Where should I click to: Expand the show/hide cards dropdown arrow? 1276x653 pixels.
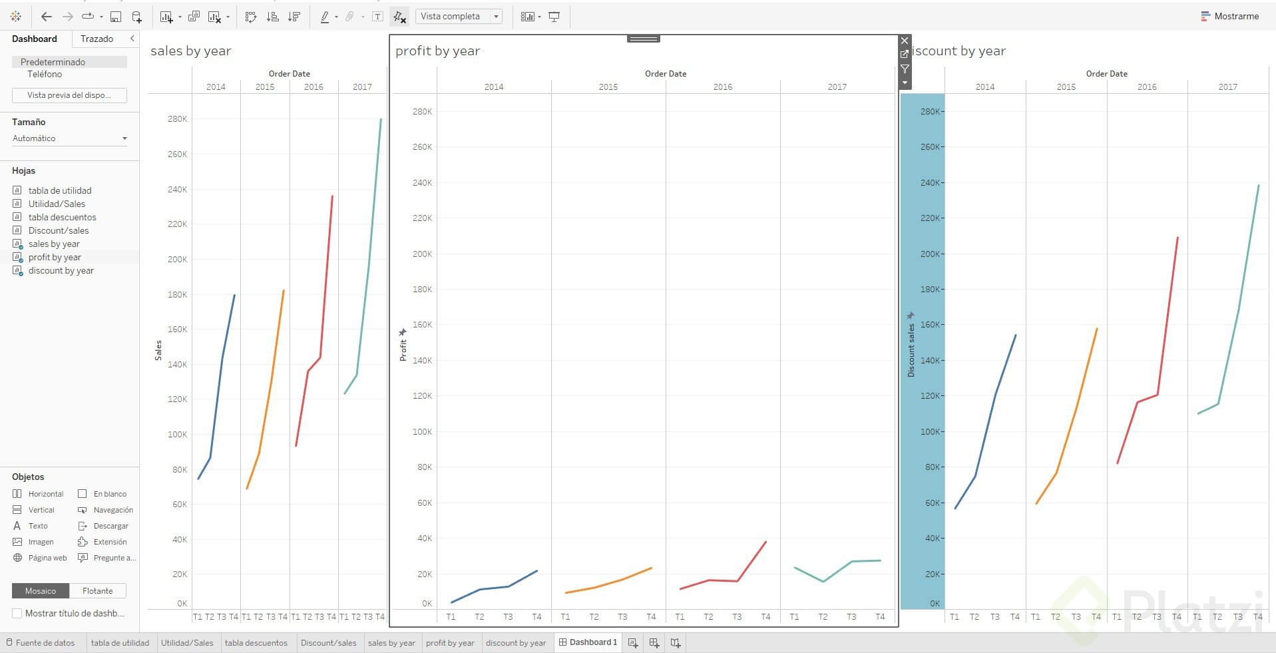pyautogui.click(x=539, y=17)
